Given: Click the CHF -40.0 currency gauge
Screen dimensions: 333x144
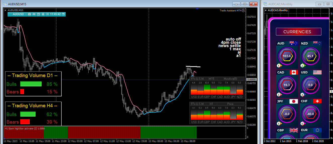Looking at the screenshot, I should (x=311, y=114).
